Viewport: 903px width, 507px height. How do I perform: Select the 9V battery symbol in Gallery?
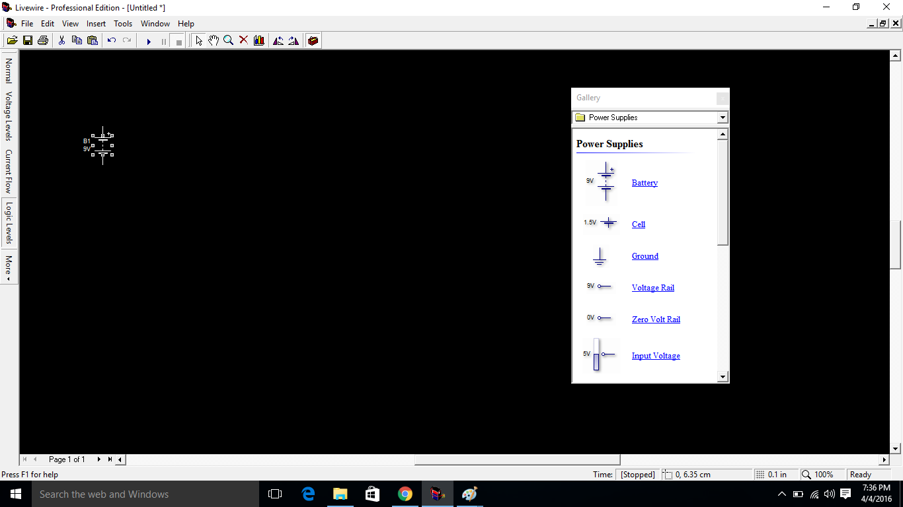tap(602, 182)
